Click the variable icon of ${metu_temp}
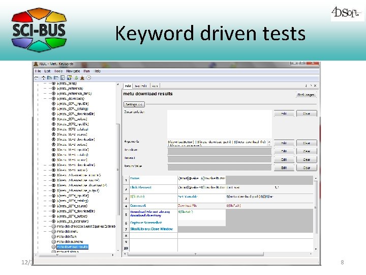The image size is (366, 275). [x=53, y=83]
